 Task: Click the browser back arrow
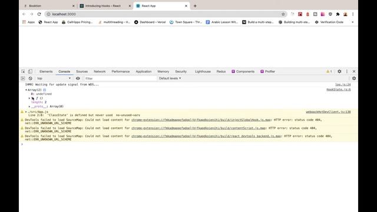[24, 14]
